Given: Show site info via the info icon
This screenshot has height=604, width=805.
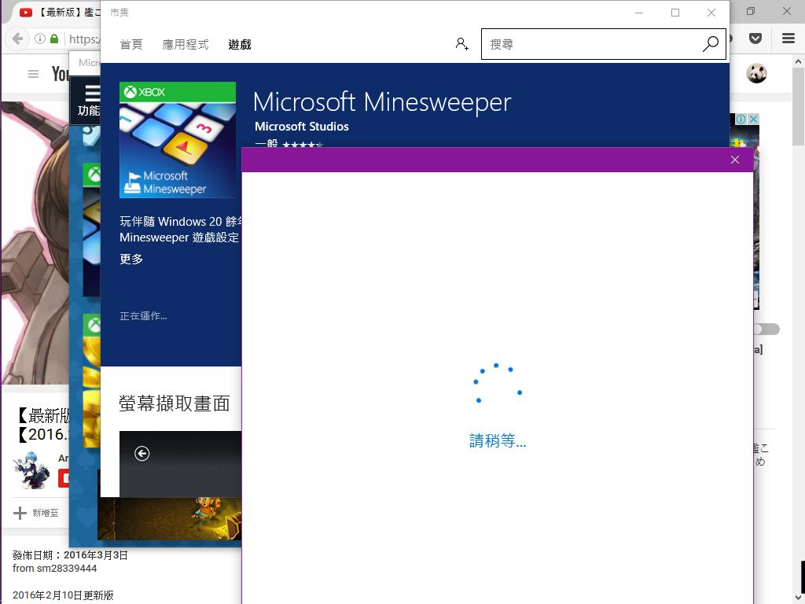Looking at the screenshot, I should point(39,39).
